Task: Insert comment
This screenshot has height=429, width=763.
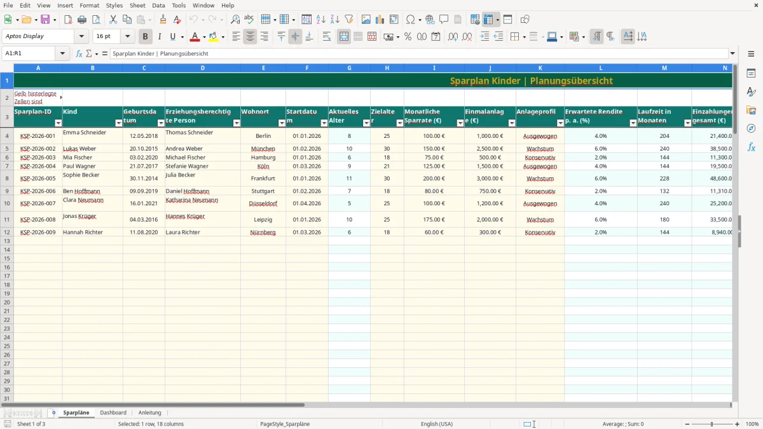Action: coord(444,20)
